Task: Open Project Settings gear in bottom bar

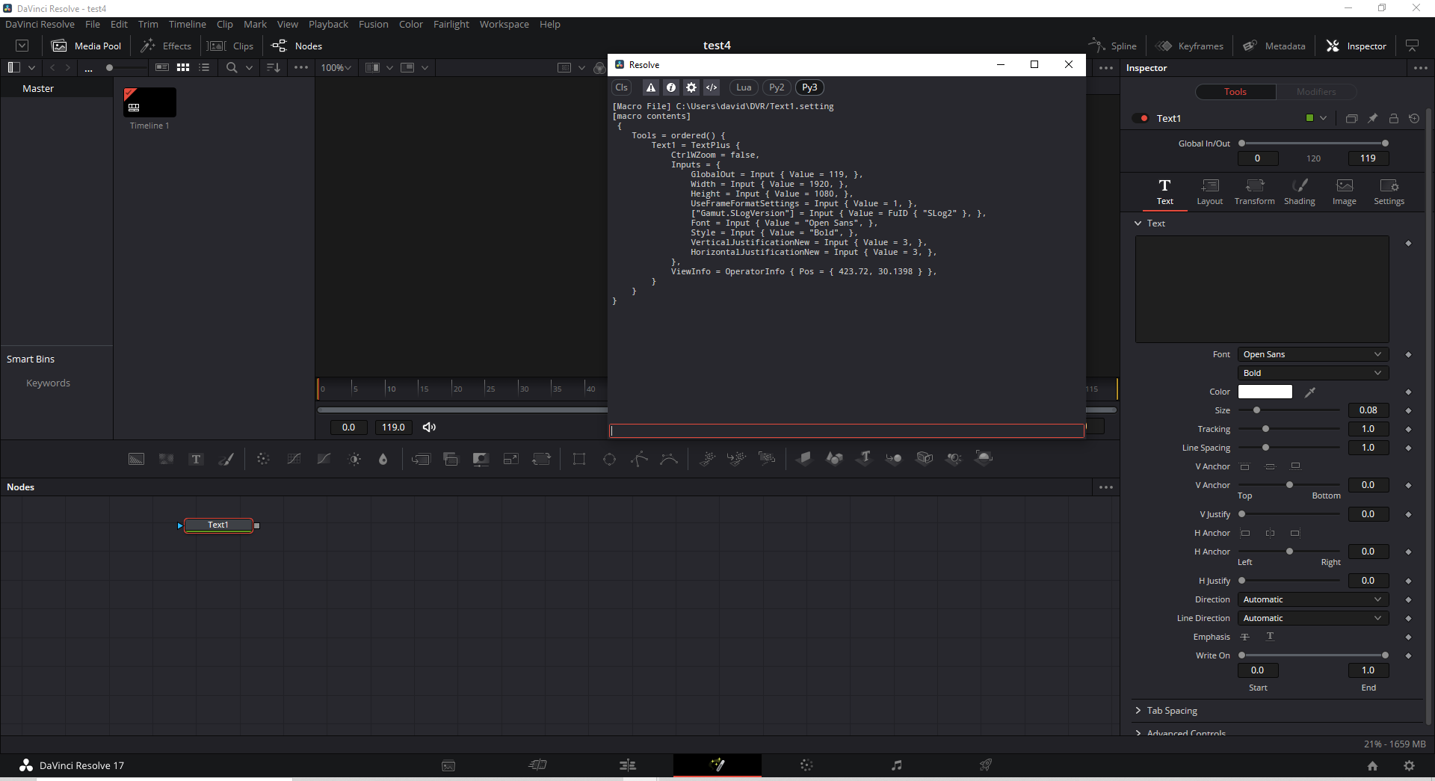Action: point(1409,765)
